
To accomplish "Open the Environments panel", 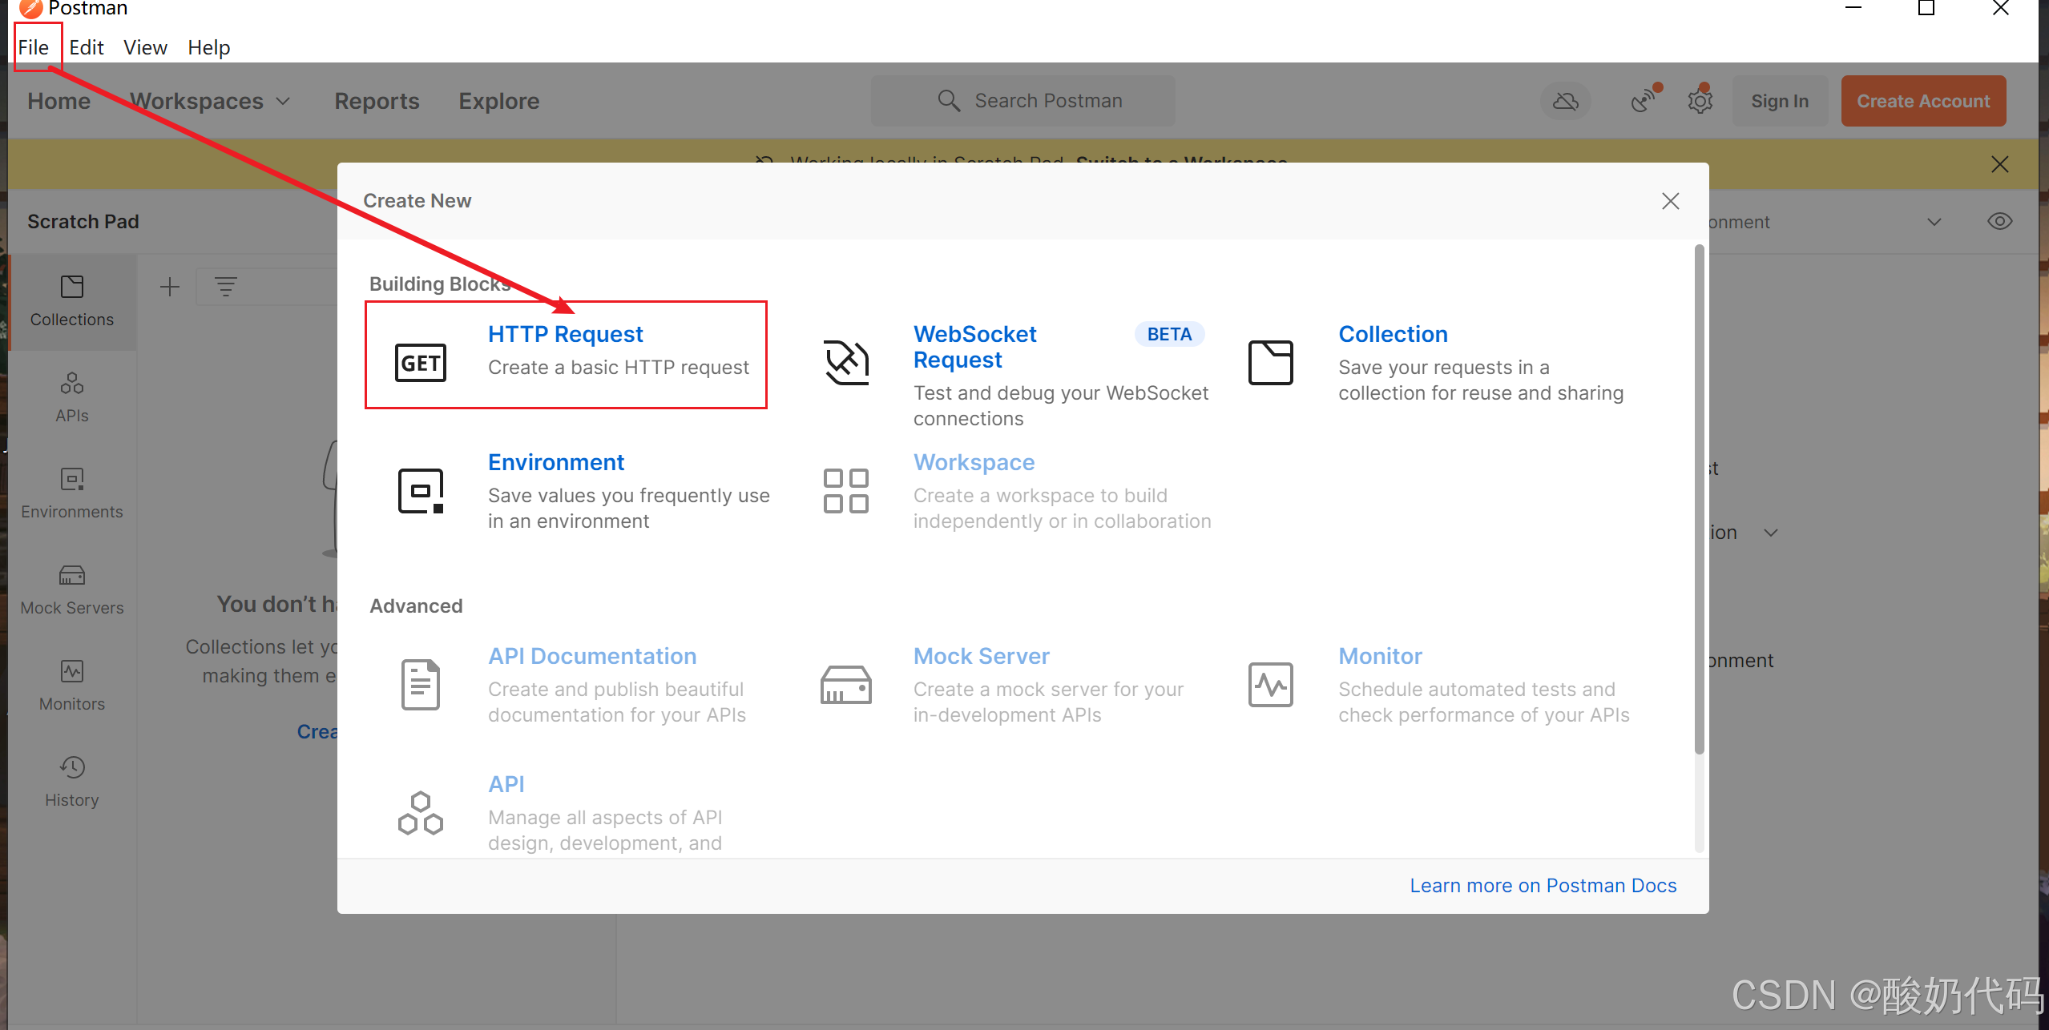I will pyautogui.click(x=71, y=493).
